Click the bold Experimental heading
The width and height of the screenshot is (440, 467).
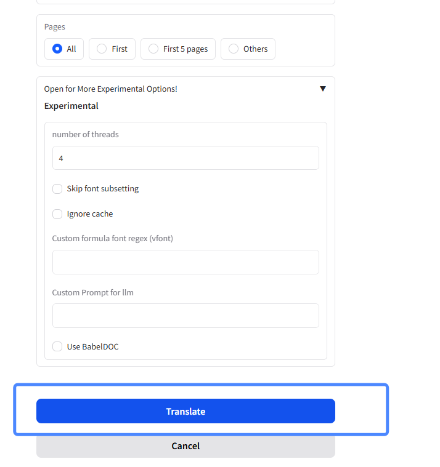[x=71, y=106]
